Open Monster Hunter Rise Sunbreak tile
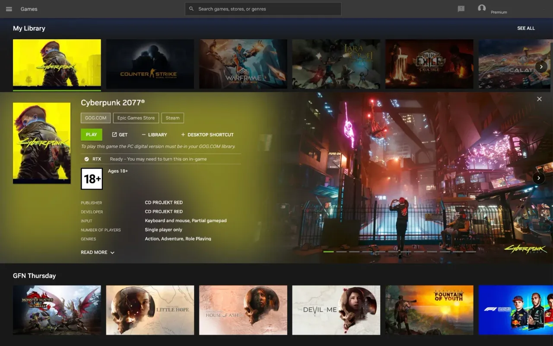Viewport: 553px width, 346px height. click(57, 310)
